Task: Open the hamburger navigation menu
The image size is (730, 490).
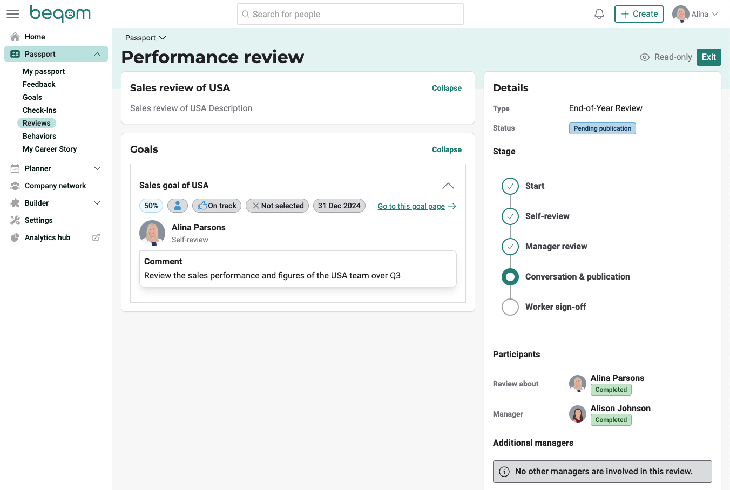Action: point(13,14)
